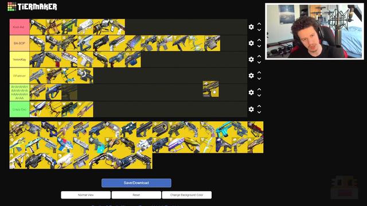Select white pistol in 'mmmKay tier
The width and height of the screenshot is (367, 206).
[x=85, y=60]
